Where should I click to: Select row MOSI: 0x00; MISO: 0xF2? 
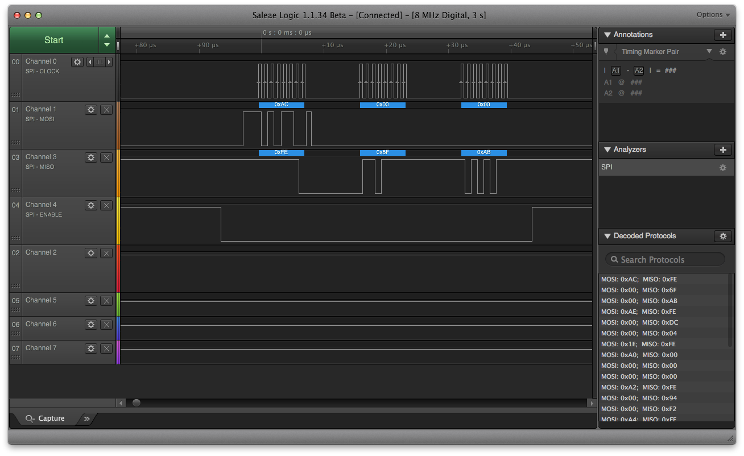click(663, 409)
